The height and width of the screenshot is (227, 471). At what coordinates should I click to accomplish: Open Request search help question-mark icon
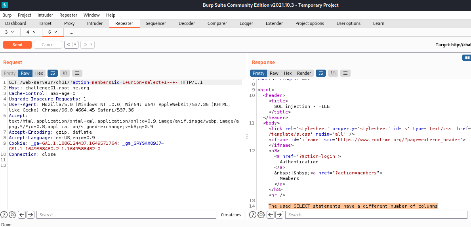coord(4,215)
